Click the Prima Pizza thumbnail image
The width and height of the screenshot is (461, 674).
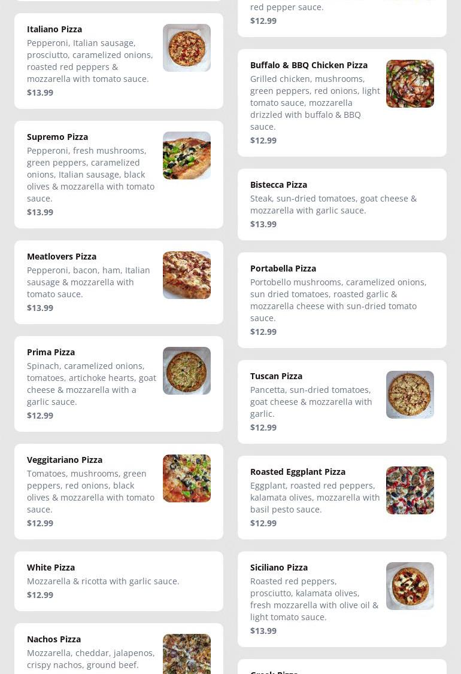click(186, 371)
